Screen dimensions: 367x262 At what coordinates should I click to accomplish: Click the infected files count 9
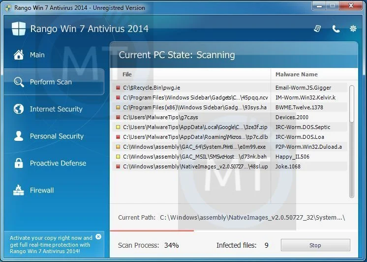coord(266,245)
